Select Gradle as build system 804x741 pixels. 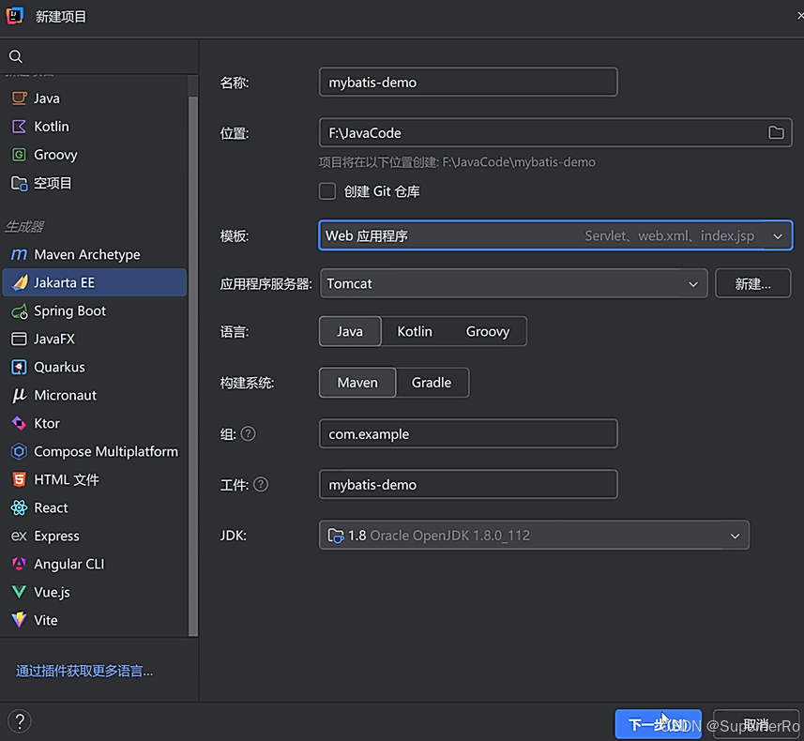(432, 383)
